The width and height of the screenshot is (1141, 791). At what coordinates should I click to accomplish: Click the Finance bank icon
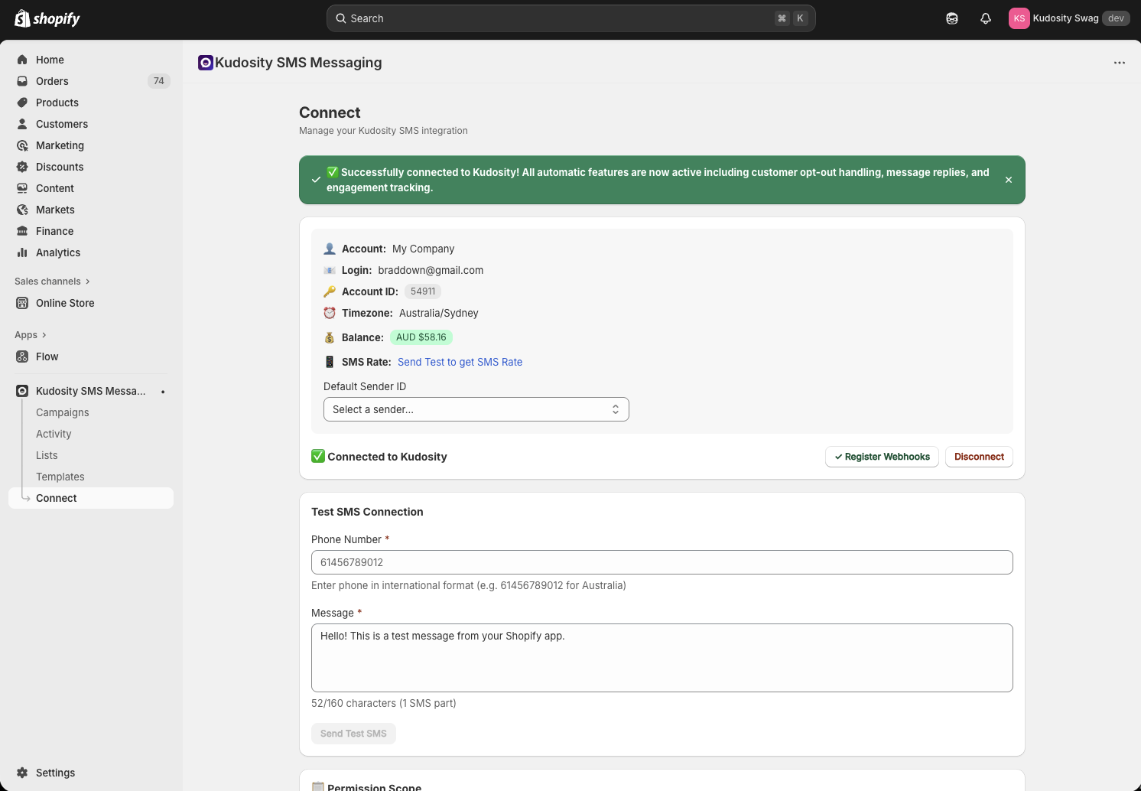[22, 231]
